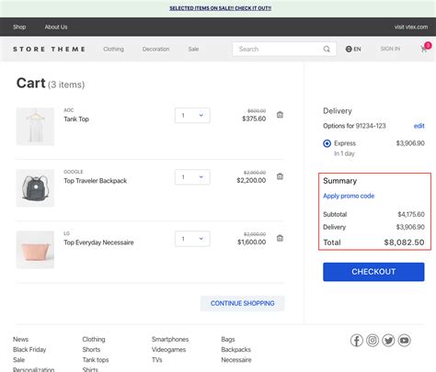Click the search magnifier icon
The image size is (436, 372).
[327, 49]
